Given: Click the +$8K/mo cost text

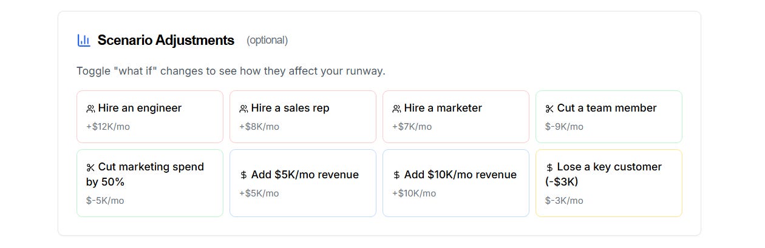Looking at the screenshot, I should point(259,127).
